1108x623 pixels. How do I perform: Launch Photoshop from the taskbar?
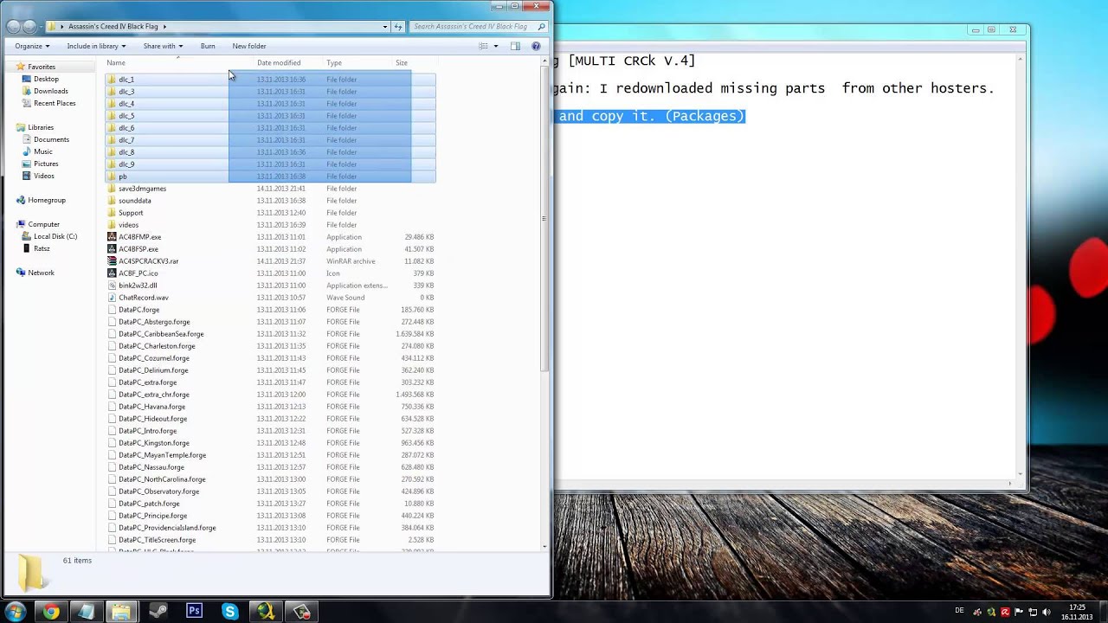[194, 612]
